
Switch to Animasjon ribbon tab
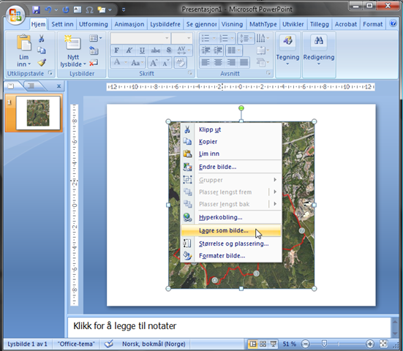click(x=129, y=24)
